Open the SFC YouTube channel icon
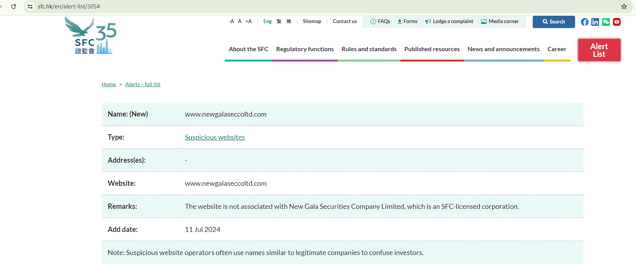Screen dimensions: 636x265 tap(617, 22)
